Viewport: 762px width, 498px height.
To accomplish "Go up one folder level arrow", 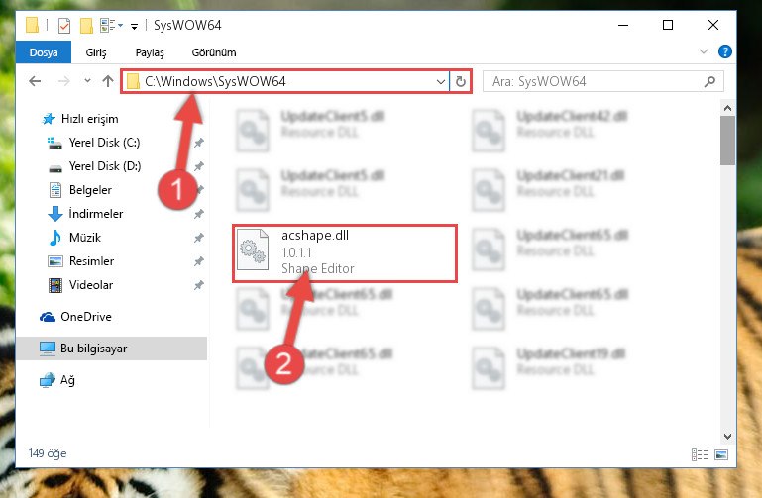I will pos(108,81).
